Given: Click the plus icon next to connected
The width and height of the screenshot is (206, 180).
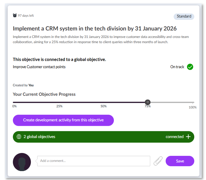Looking at the screenshot, I should pyautogui.click(x=188, y=137).
